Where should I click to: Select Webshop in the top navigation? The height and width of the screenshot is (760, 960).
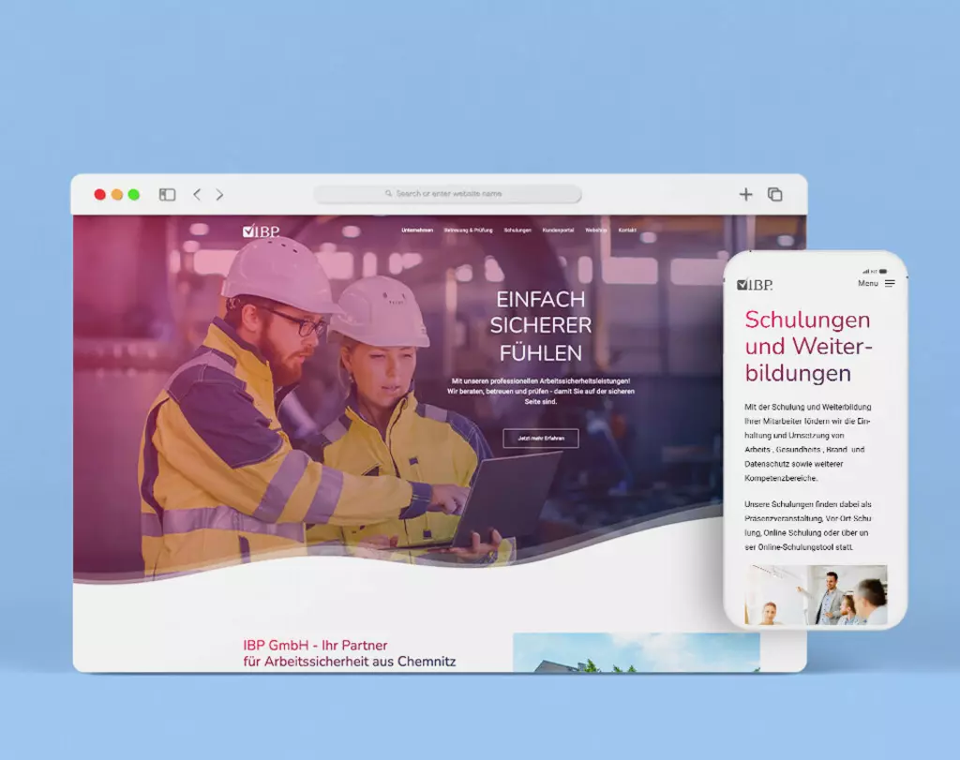[x=596, y=231]
